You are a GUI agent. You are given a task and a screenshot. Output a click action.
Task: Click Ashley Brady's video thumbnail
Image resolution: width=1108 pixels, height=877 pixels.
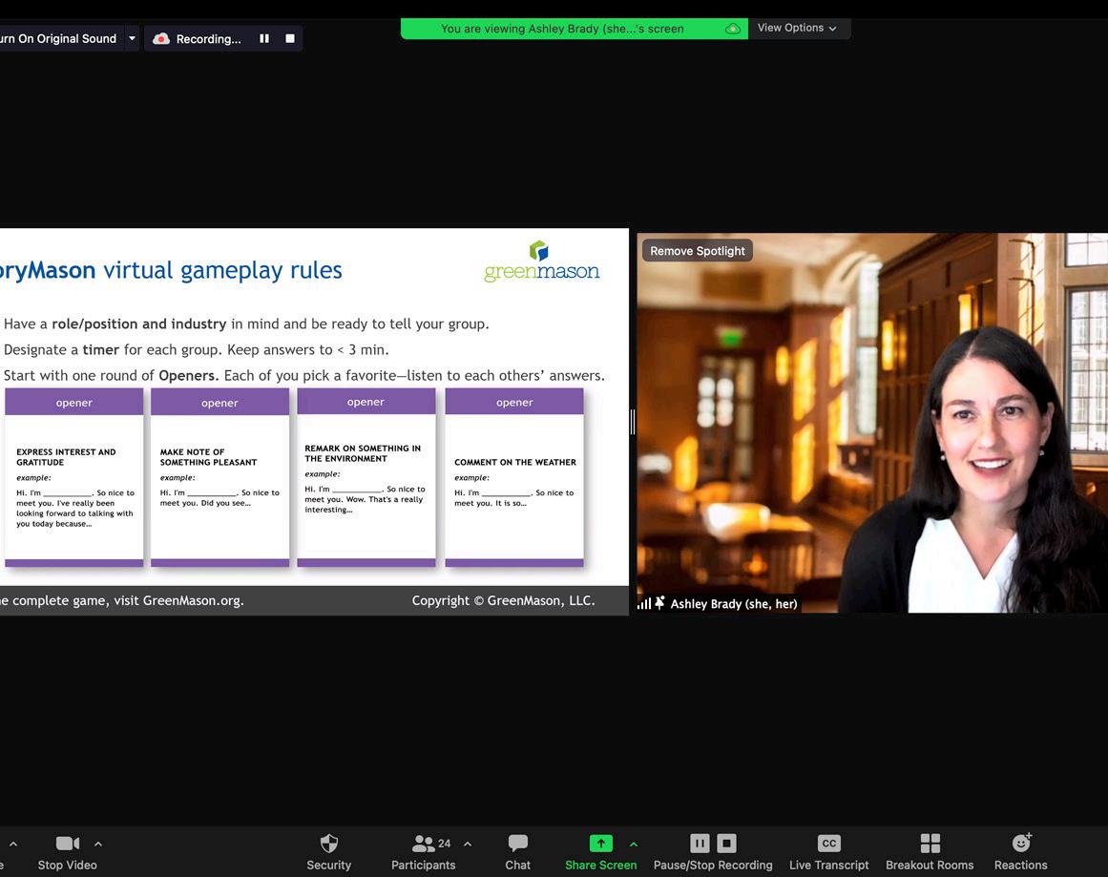[x=872, y=423]
